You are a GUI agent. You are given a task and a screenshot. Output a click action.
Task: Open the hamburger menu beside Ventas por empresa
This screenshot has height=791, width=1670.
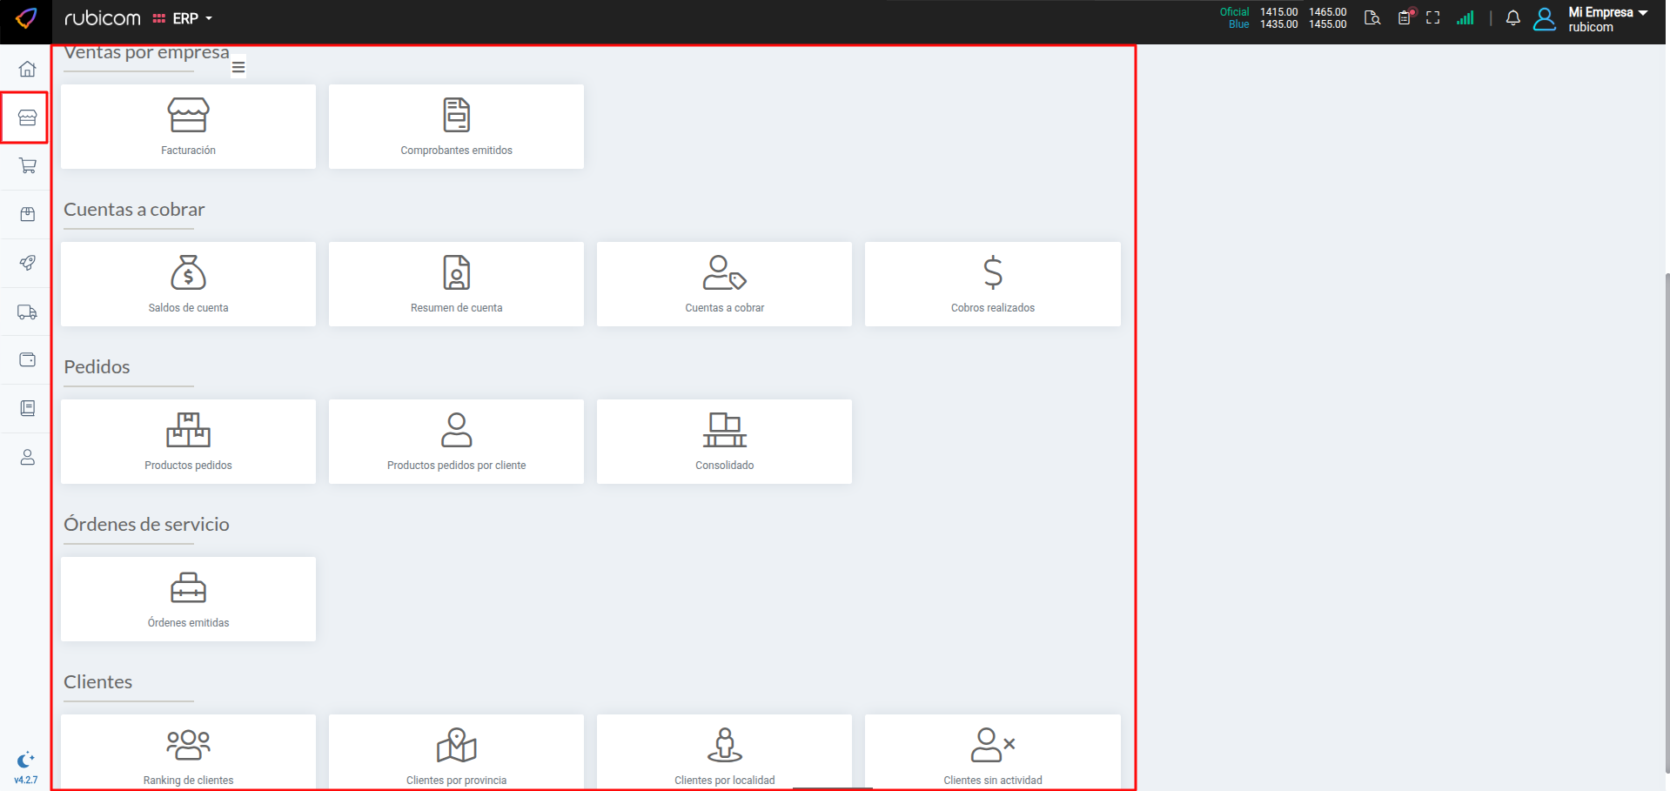pyautogui.click(x=238, y=67)
